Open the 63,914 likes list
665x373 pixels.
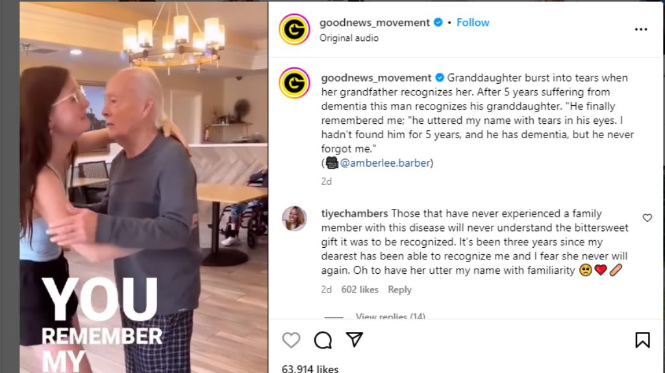click(310, 368)
